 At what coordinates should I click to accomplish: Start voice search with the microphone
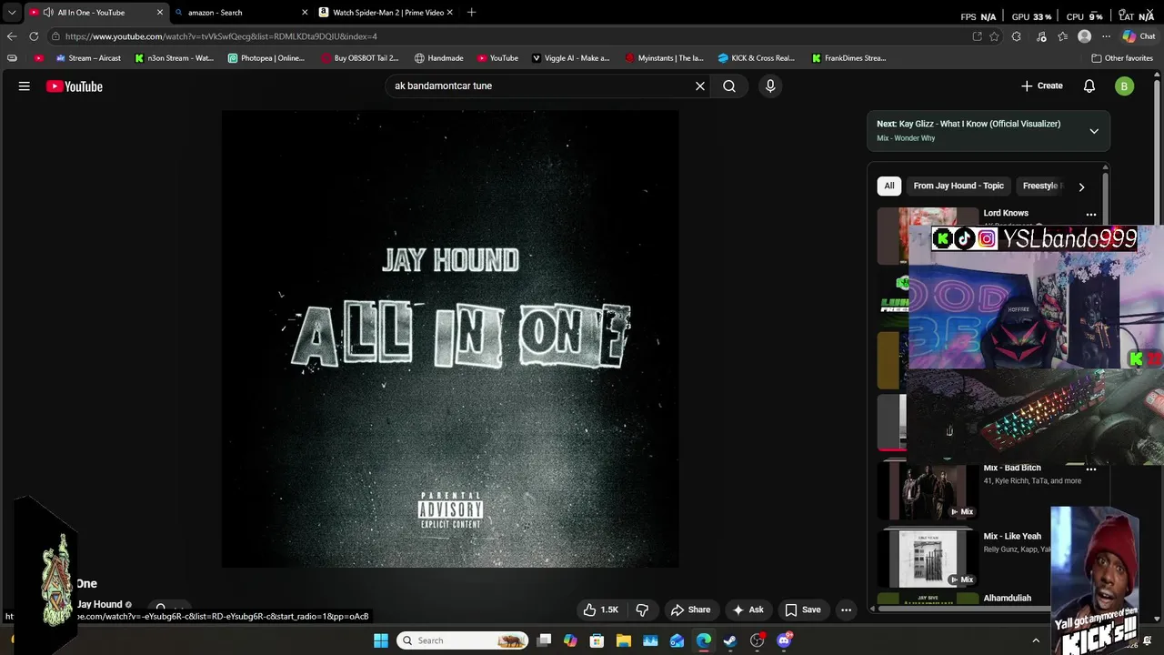tap(770, 86)
